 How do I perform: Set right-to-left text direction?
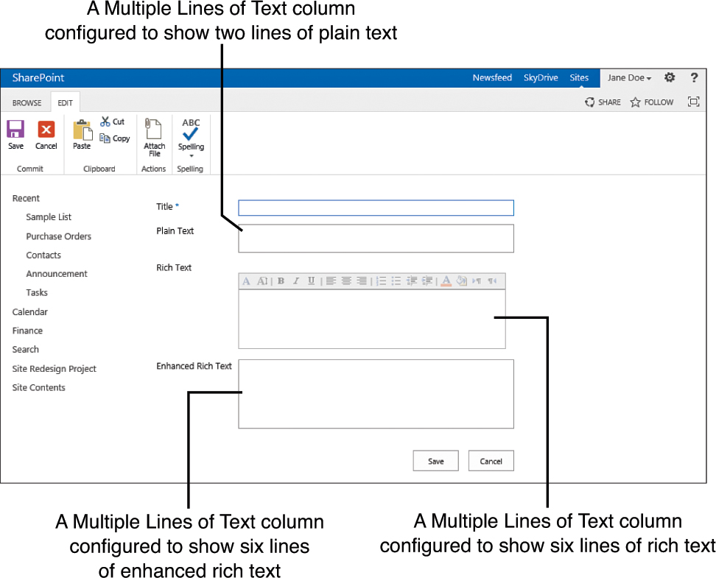(492, 281)
